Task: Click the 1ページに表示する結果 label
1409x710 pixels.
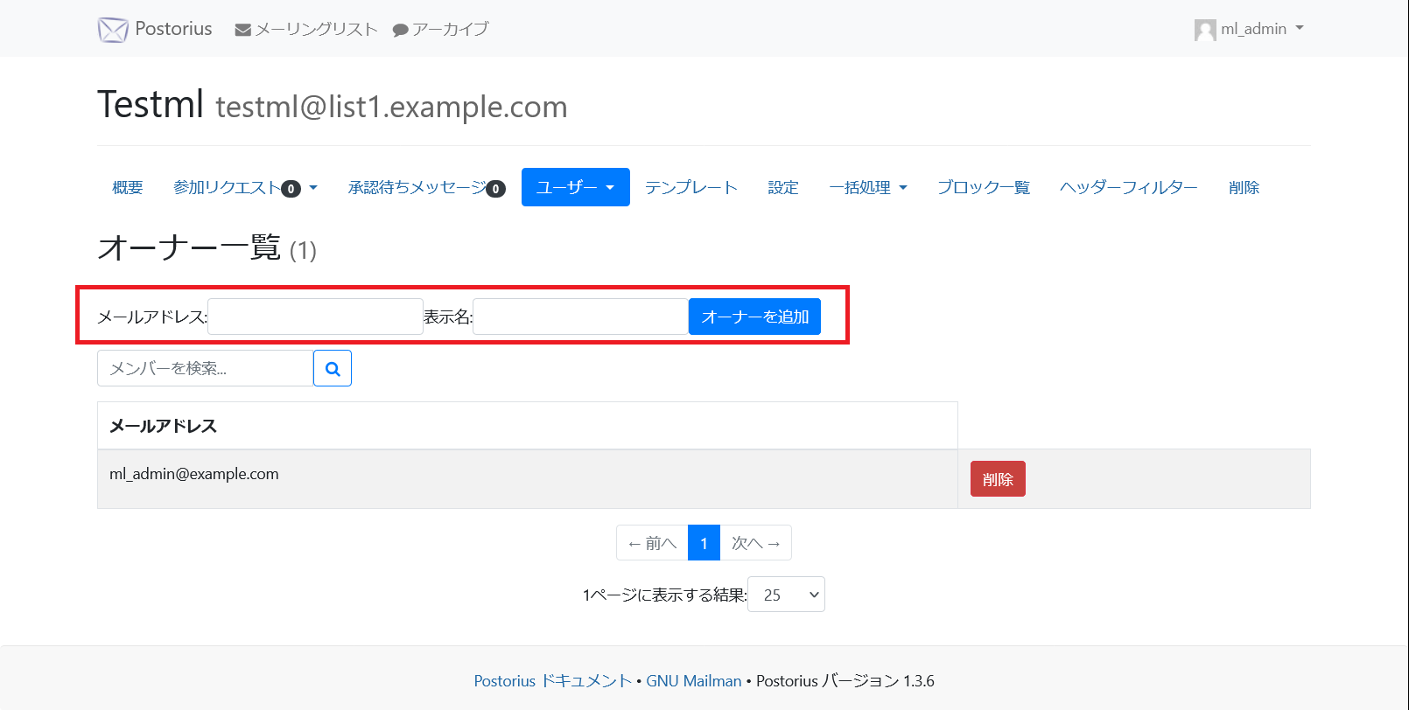Action: point(664,595)
